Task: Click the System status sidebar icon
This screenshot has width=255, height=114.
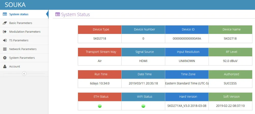Action: [5, 14]
